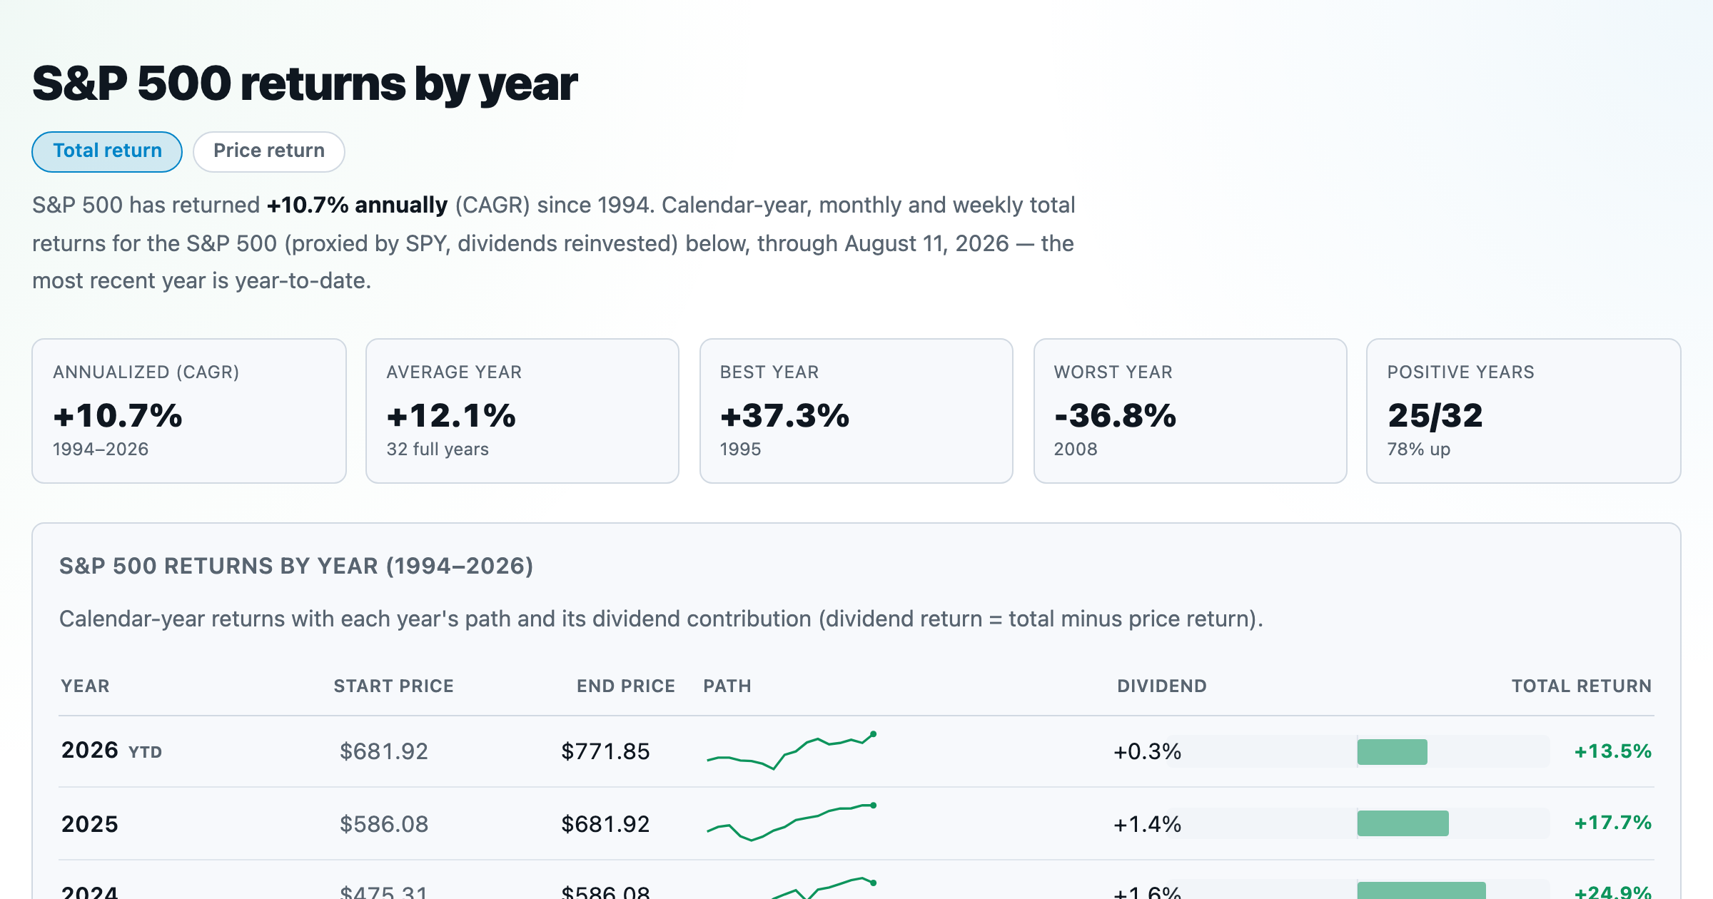Click the 1995 best year label
This screenshot has width=1713, height=899.
pos(741,449)
